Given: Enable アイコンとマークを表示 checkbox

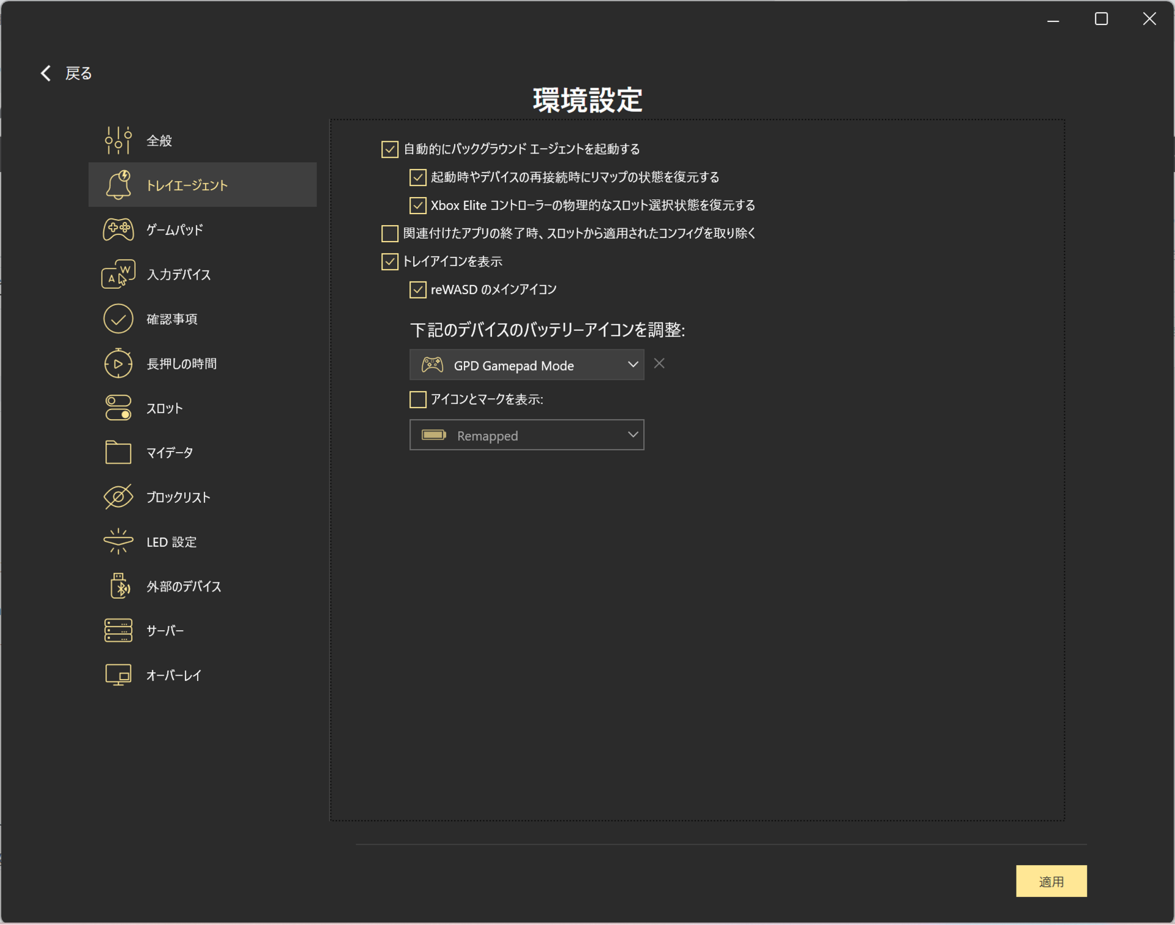Looking at the screenshot, I should point(418,399).
